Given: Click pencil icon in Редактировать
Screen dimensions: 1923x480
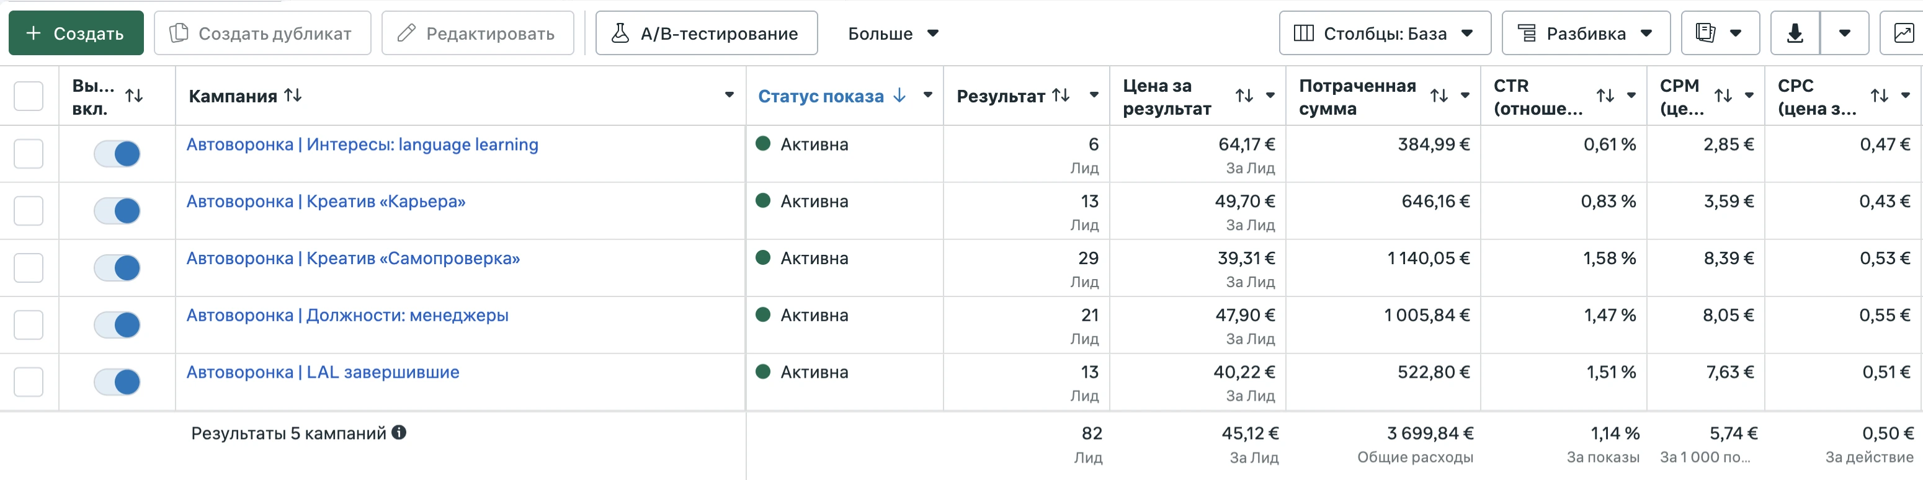Looking at the screenshot, I should click(406, 33).
